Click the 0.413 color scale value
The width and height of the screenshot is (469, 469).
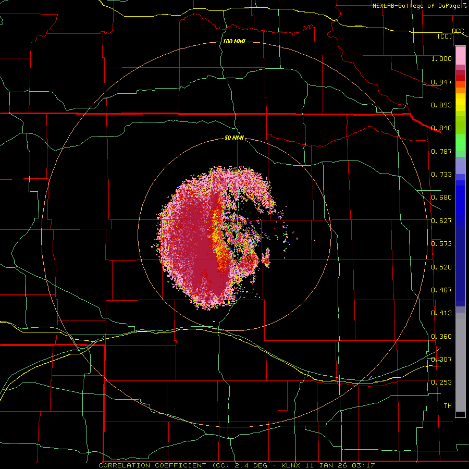click(x=441, y=313)
